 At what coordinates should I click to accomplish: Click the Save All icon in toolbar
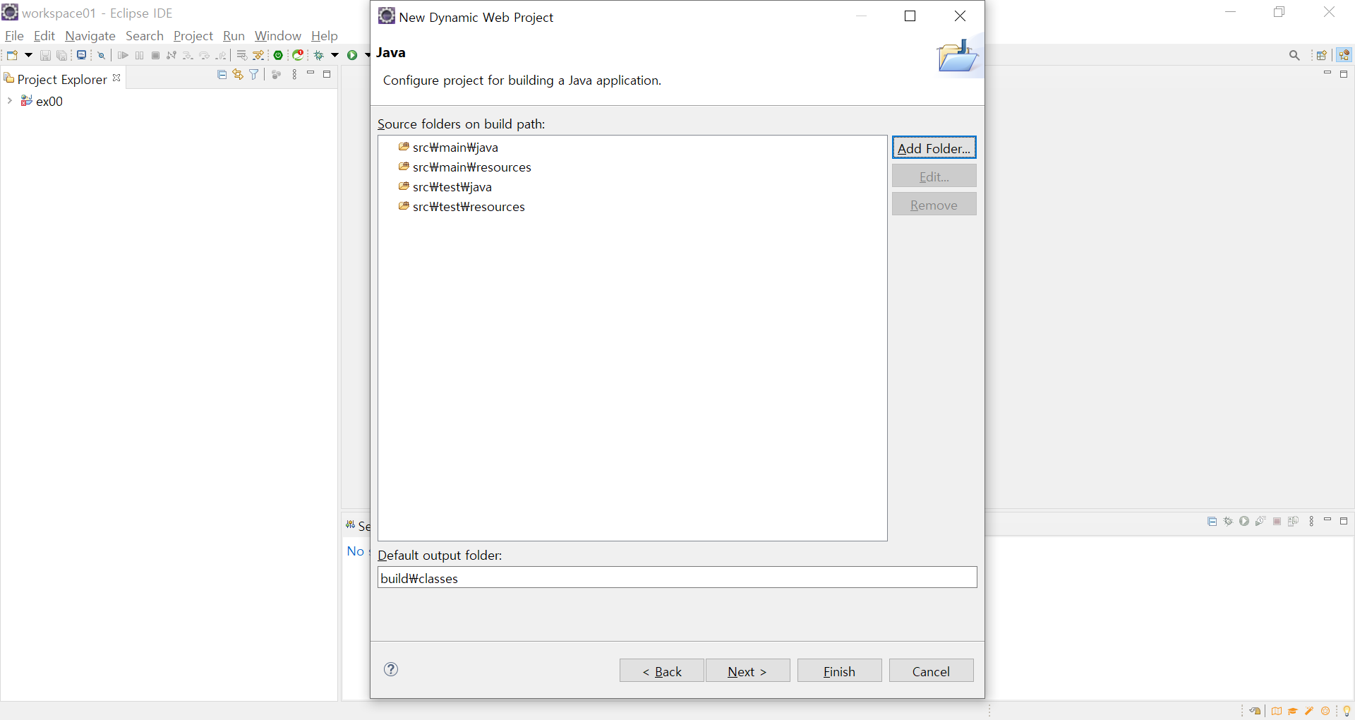62,55
